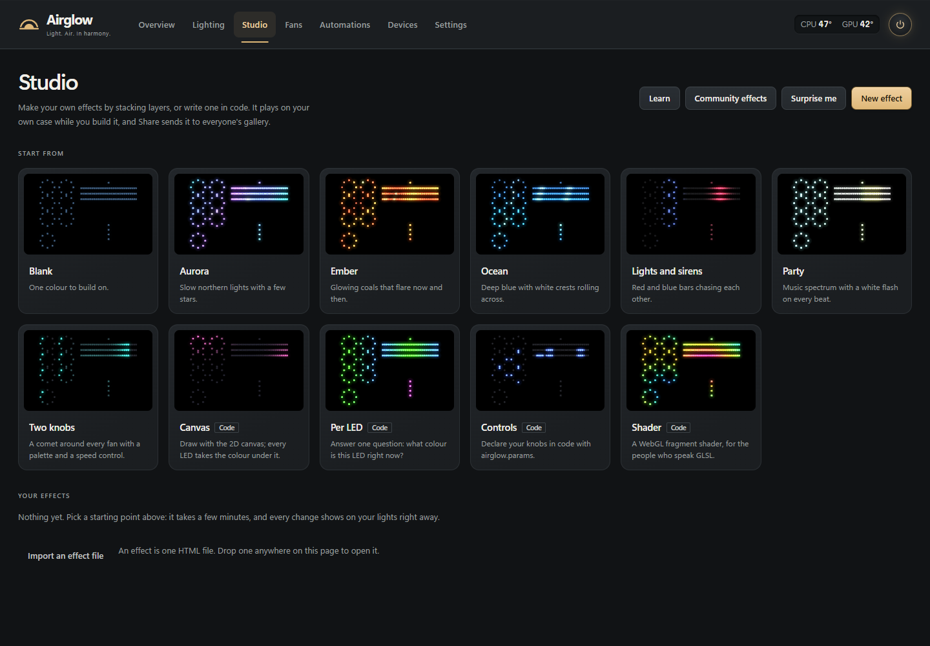Click the CPU 47° temperature readout

tap(816, 25)
